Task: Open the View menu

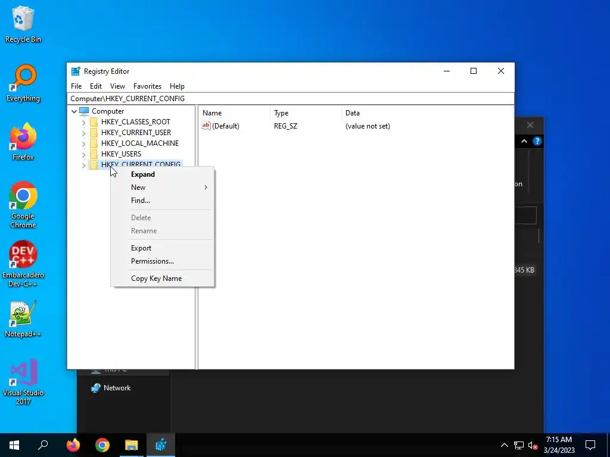Action: click(x=117, y=86)
